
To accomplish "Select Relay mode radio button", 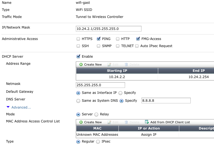I will (x=96, y=114).
